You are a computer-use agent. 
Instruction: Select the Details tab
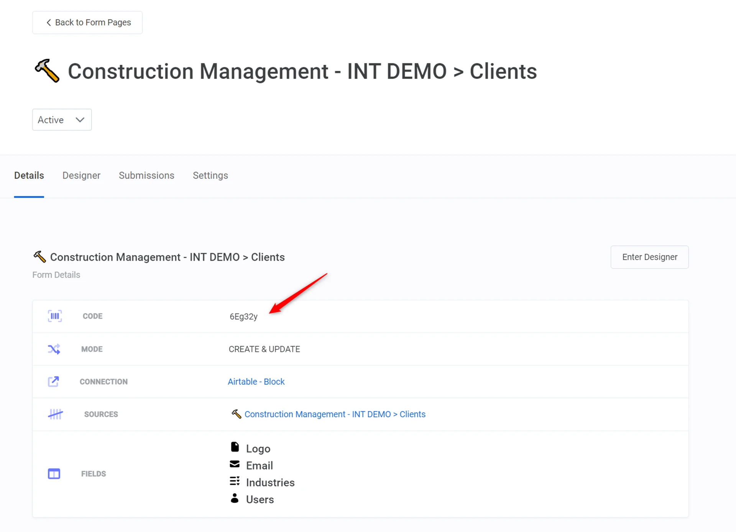click(29, 175)
